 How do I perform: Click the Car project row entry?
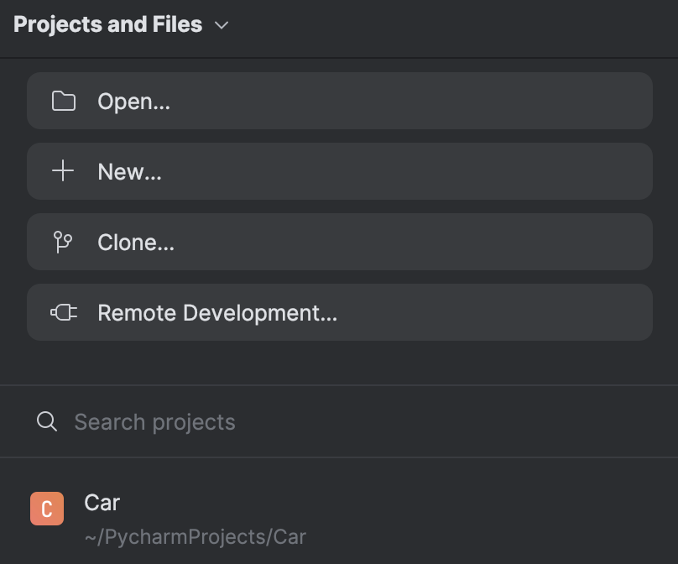252,516
